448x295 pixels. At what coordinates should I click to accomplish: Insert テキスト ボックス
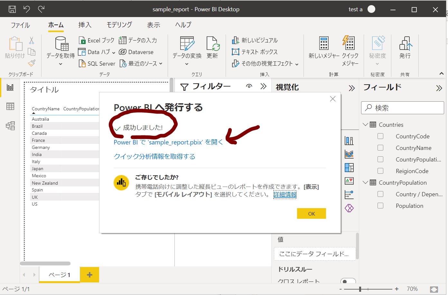[255, 52]
